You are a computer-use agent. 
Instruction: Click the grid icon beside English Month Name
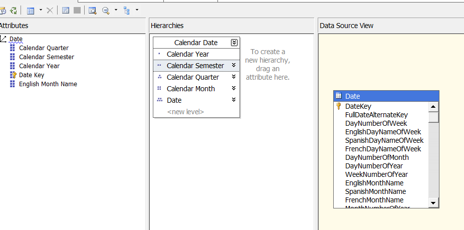[12, 84]
